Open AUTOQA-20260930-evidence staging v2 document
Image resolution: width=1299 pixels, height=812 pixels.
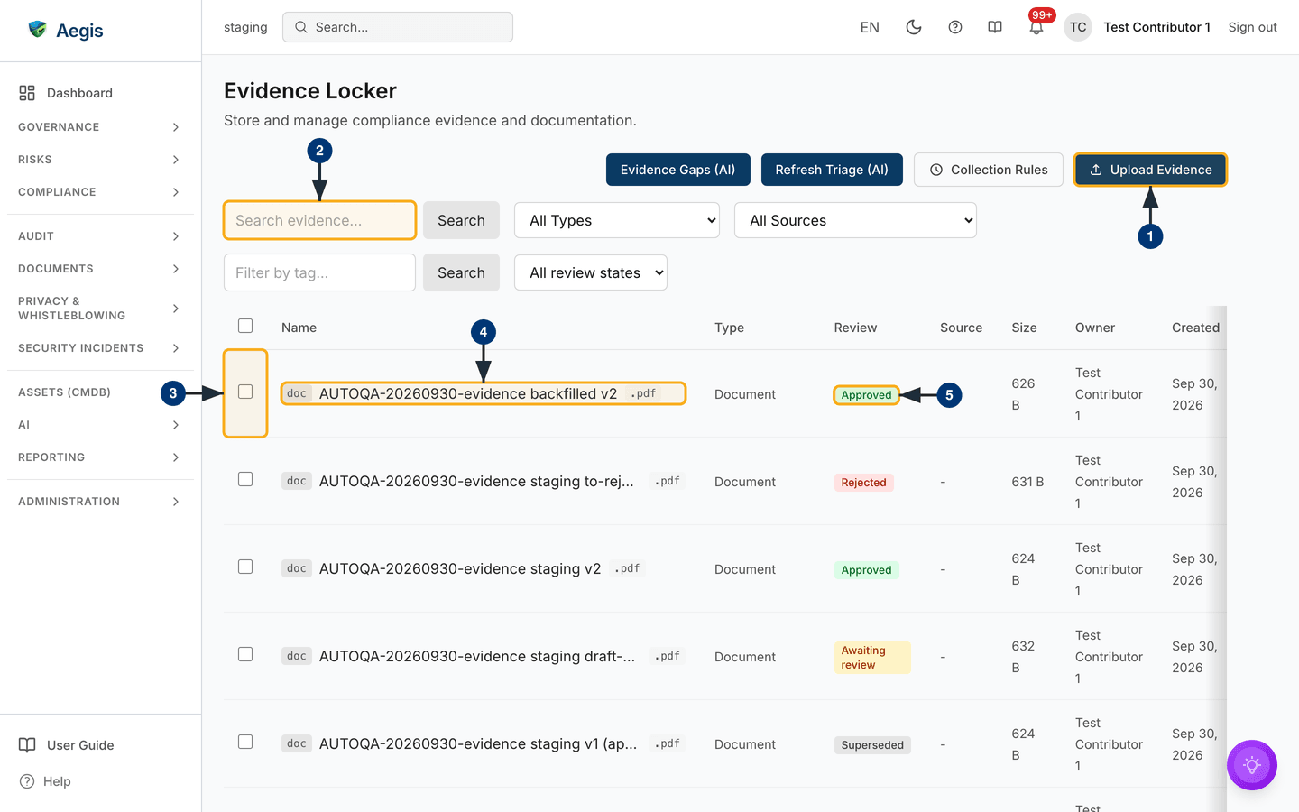point(460,568)
